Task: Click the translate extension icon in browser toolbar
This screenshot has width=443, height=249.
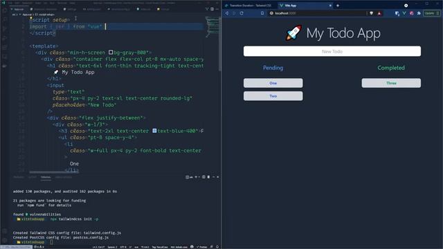Action: click(x=397, y=13)
